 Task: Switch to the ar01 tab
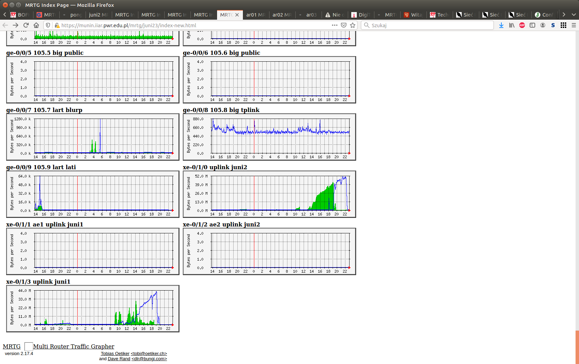(x=255, y=15)
